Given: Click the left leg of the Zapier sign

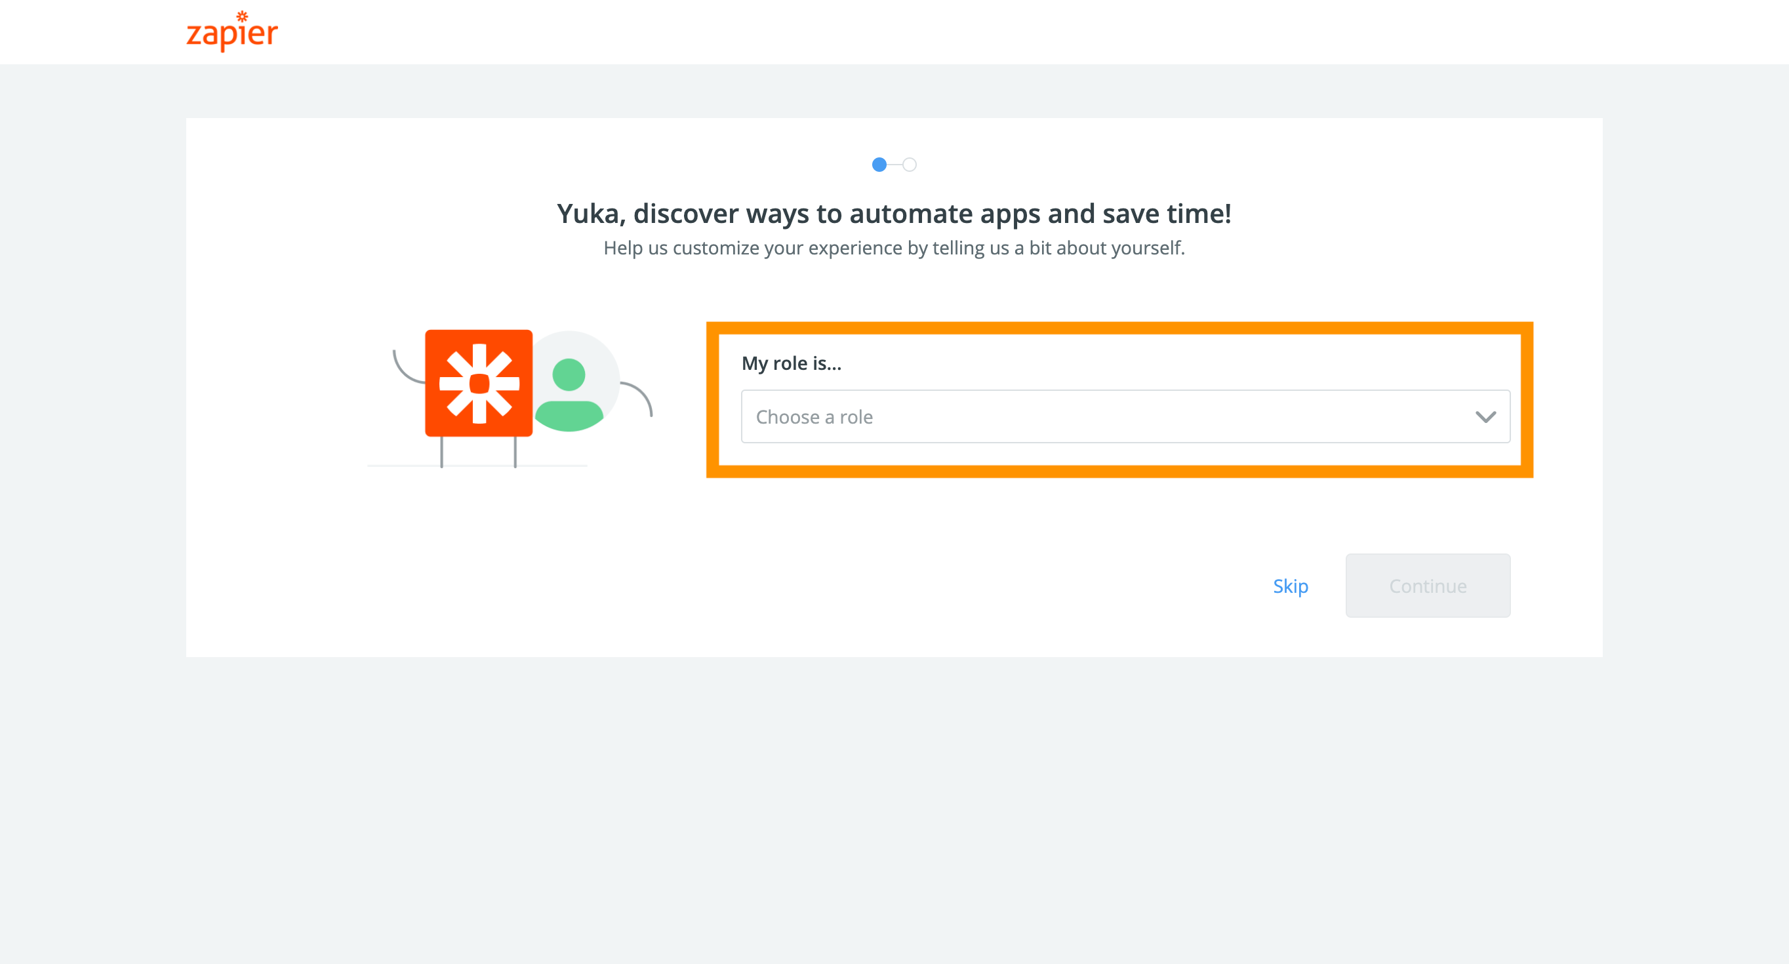Looking at the screenshot, I should (442, 453).
